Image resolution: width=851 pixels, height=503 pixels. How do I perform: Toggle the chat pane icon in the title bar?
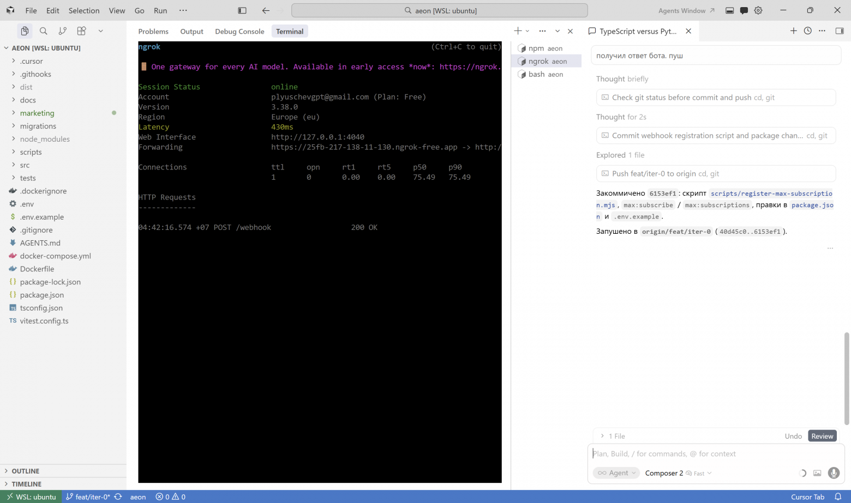click(x=744, y=10)
